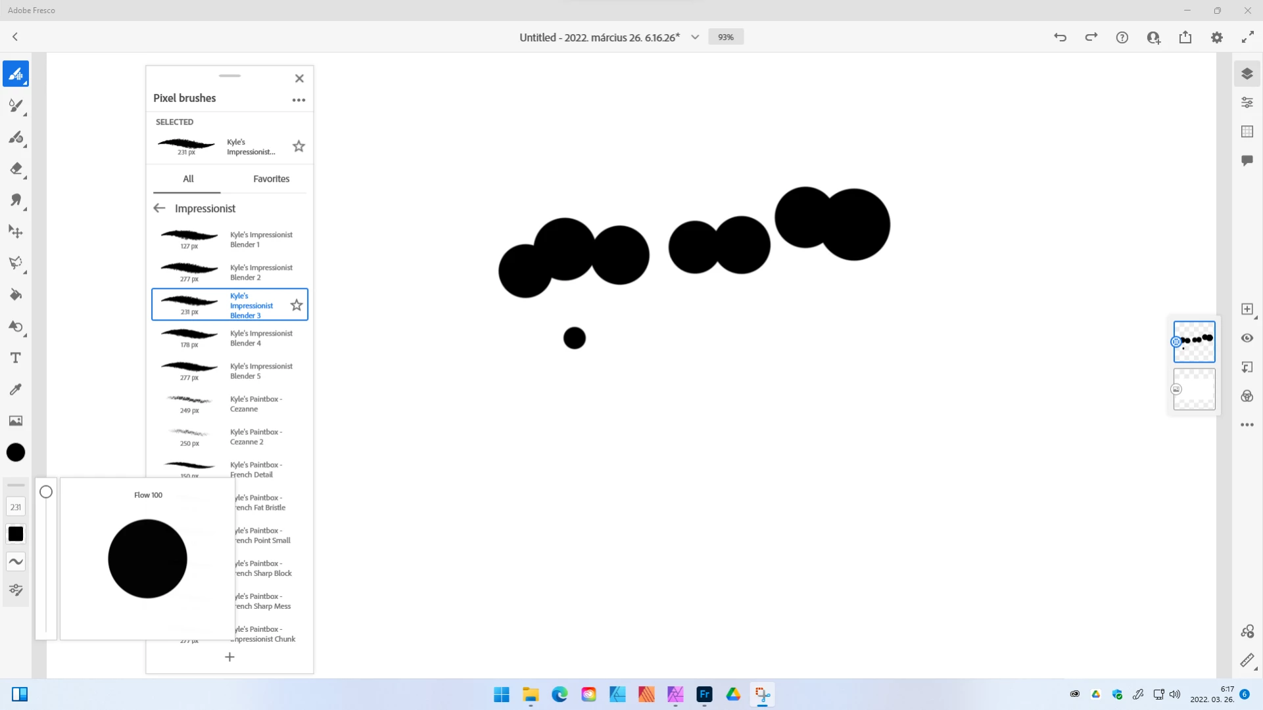The height and width of the screenshot is (710, 1263).
Task: Click the 93% zoom level button
Action: coord(726,37)
